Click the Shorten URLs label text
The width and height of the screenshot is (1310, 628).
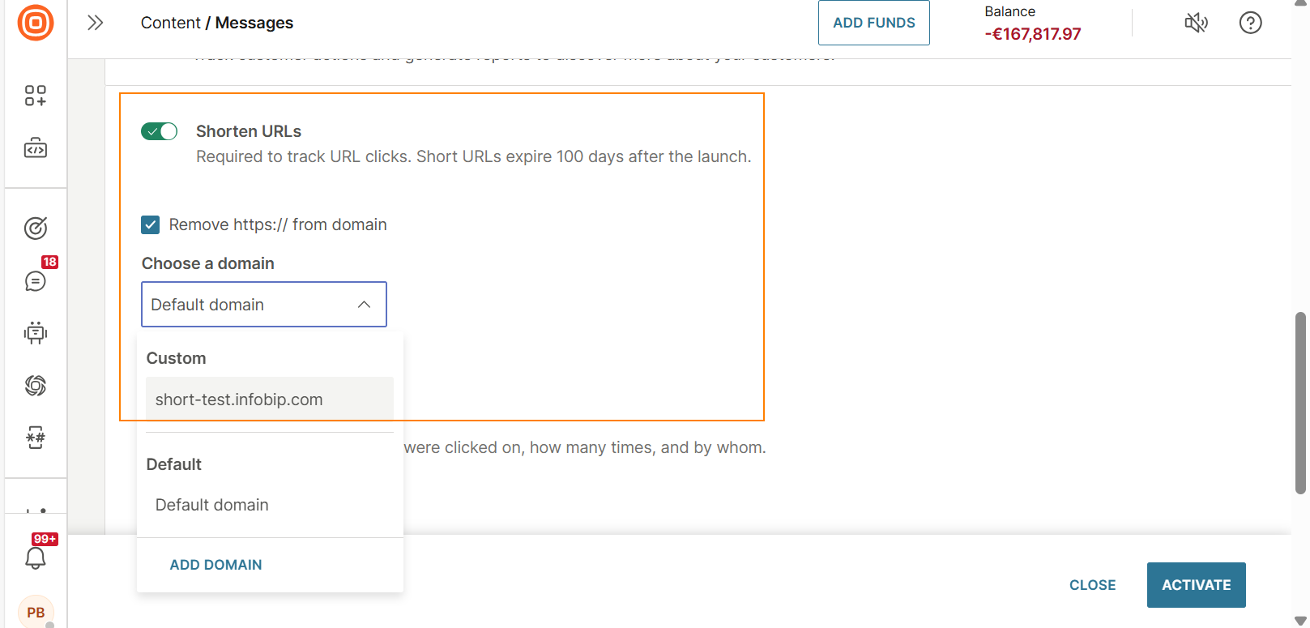[249, 131]
